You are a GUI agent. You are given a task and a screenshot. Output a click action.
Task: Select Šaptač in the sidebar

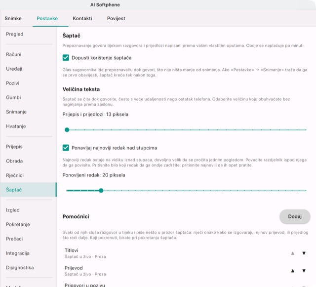point(28,190)
